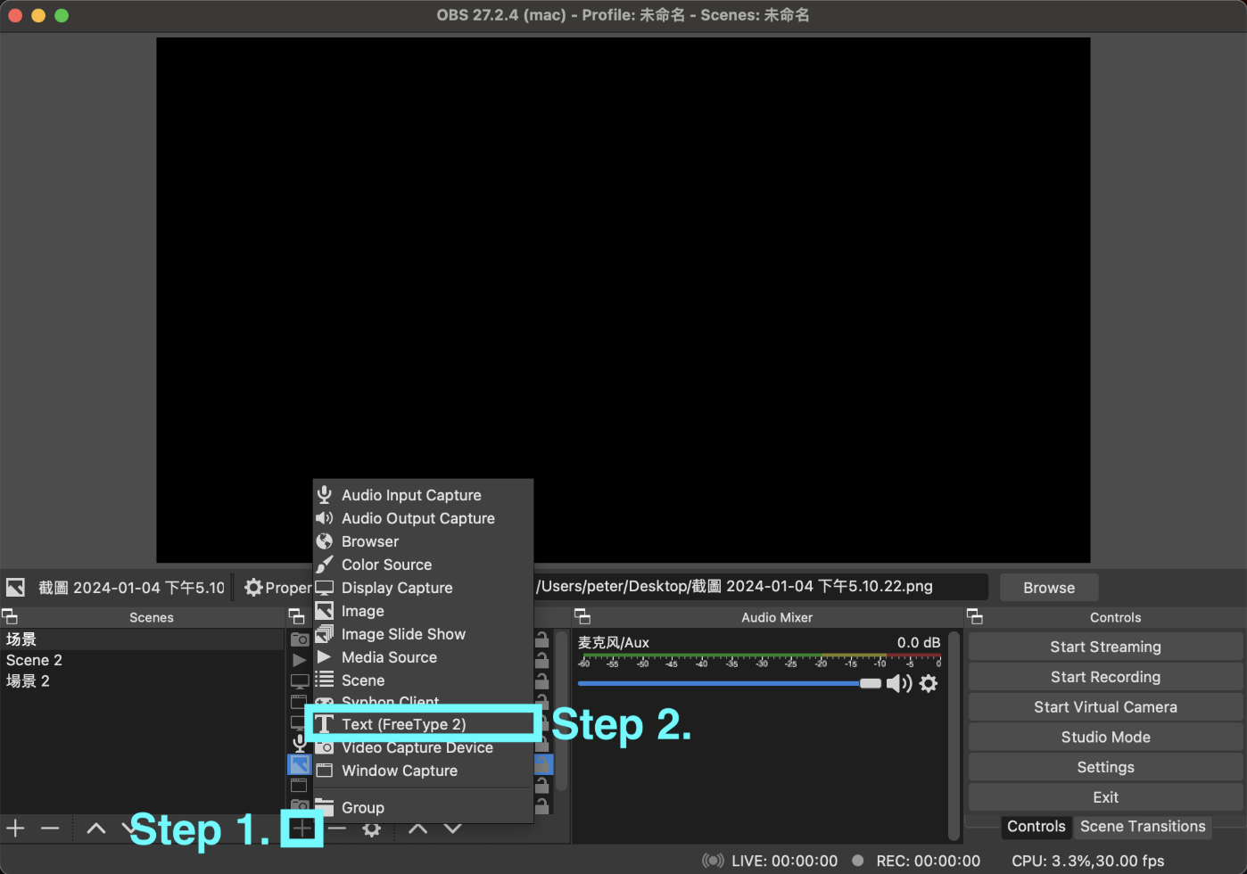Image resolution: width=1247 pixels, height=874 pixels.
Task: Click Start Recording button
Action: point(1105,677)
